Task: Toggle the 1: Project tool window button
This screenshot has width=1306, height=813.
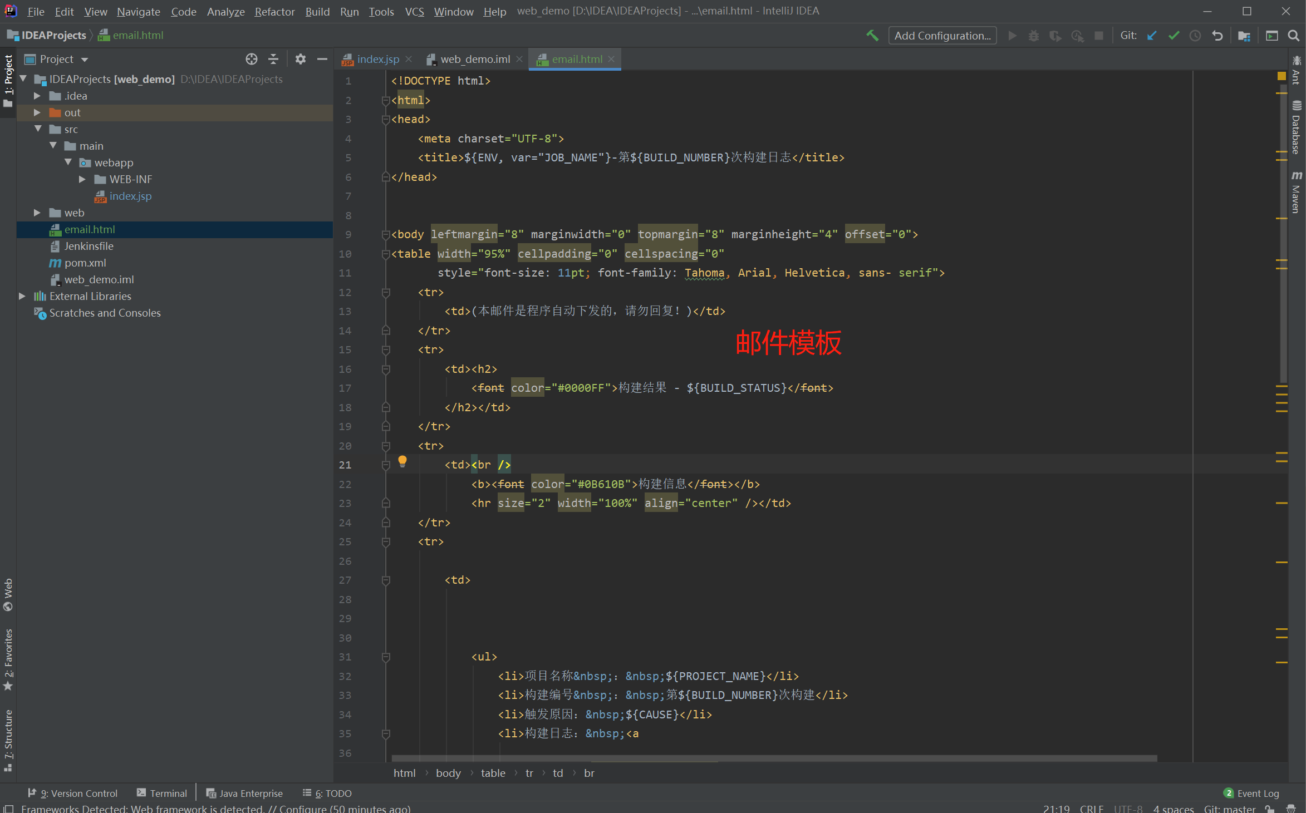Action: pos(8,82)
